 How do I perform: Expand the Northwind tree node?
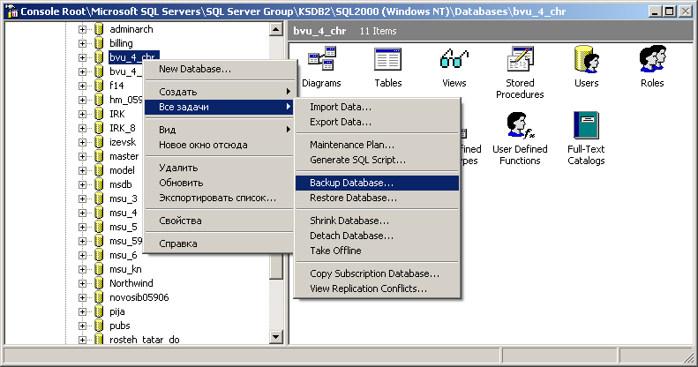click(x=82, y=283)
